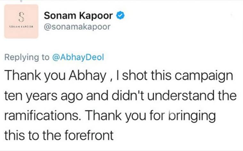Click "ten years ago" in the tweet
The image size is (243, 151).
(x=42, y=96)
